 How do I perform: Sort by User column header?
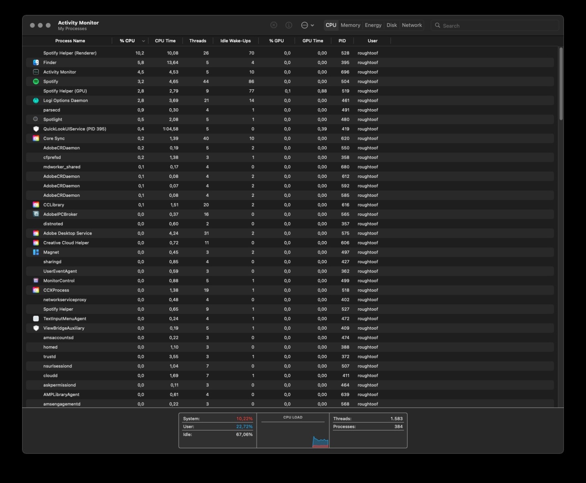point(372,41)
